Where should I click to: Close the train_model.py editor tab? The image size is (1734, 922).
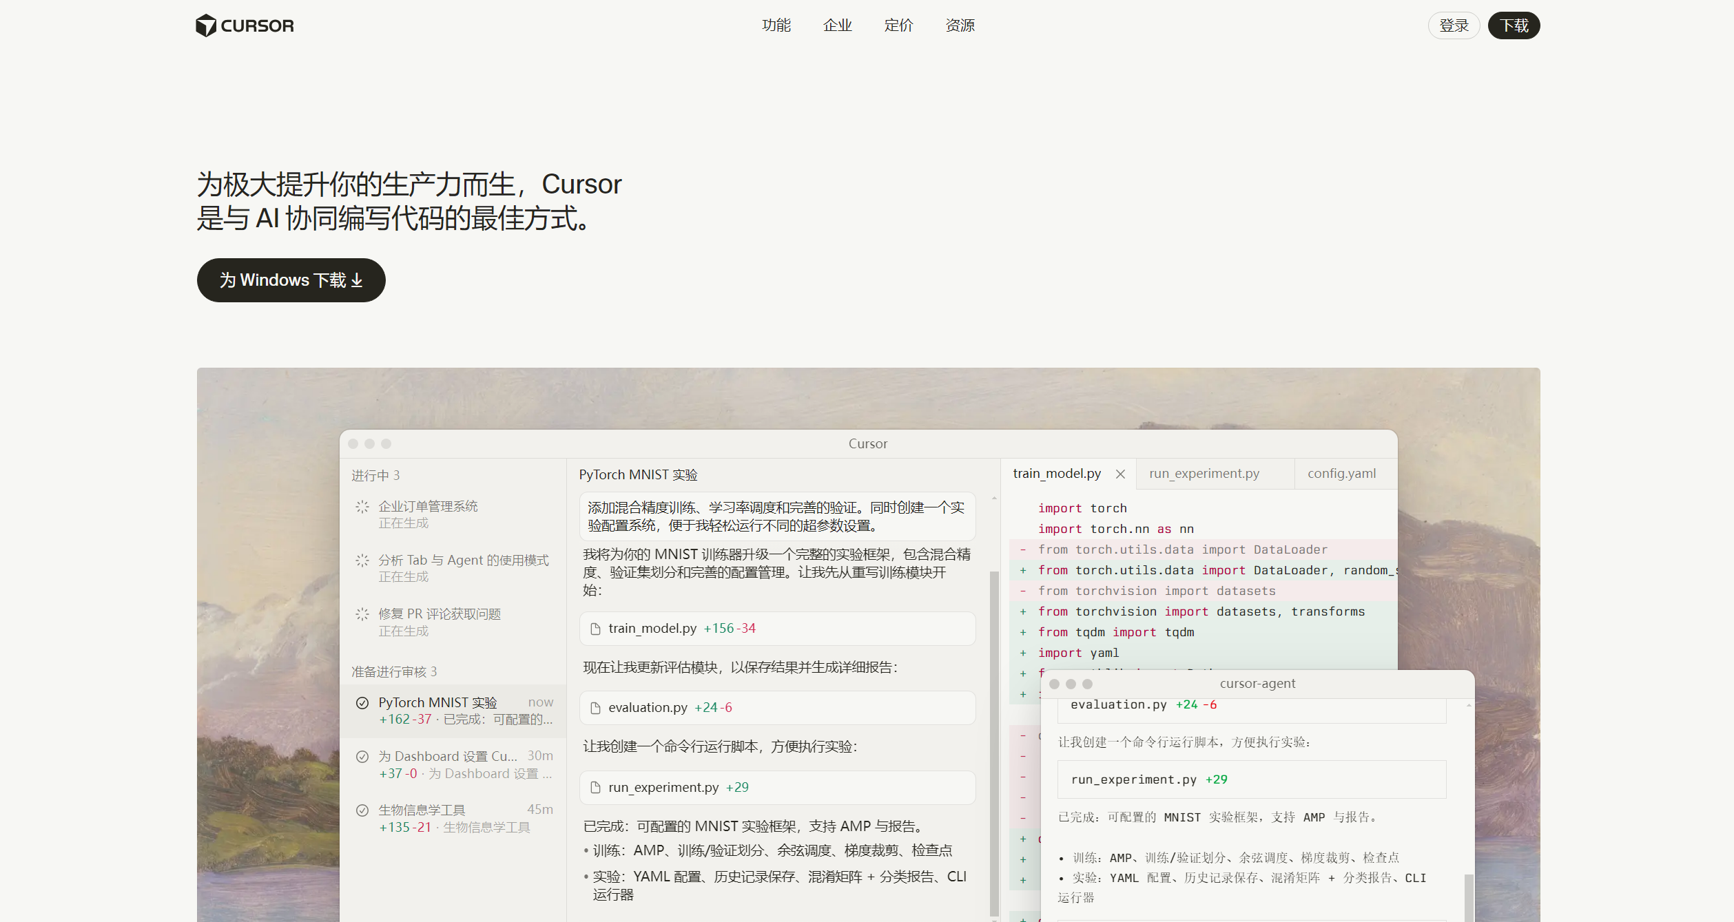[x=1119, y=473]
